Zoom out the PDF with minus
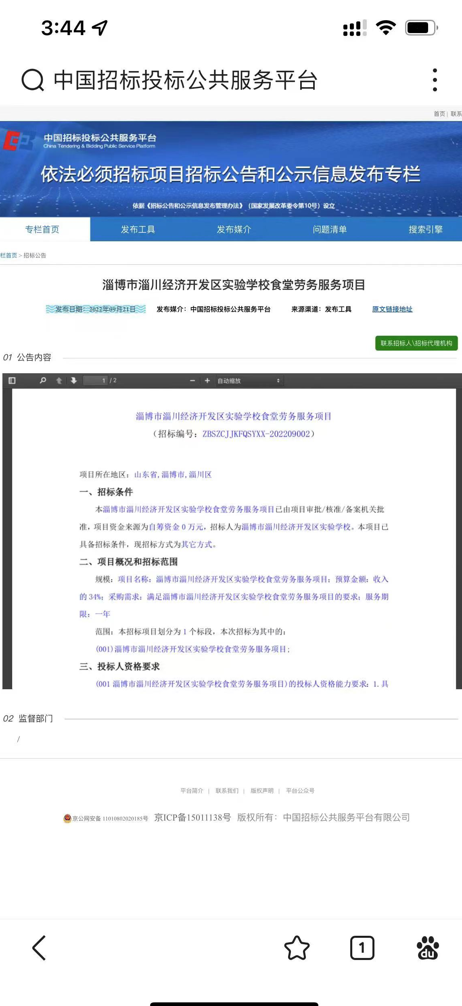The height and width of the screenshot is (1006, 462). [x=192, y=381]
